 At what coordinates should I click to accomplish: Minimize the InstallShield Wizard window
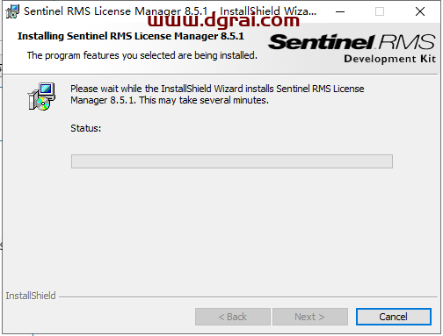[340, 11]
